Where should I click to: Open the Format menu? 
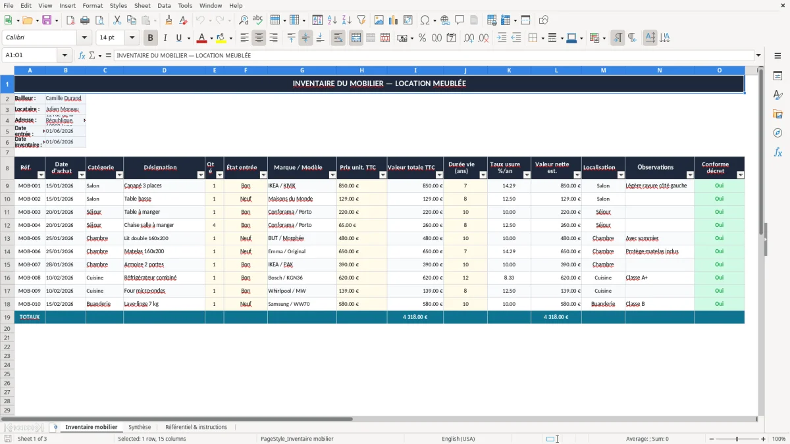(92, 5)
